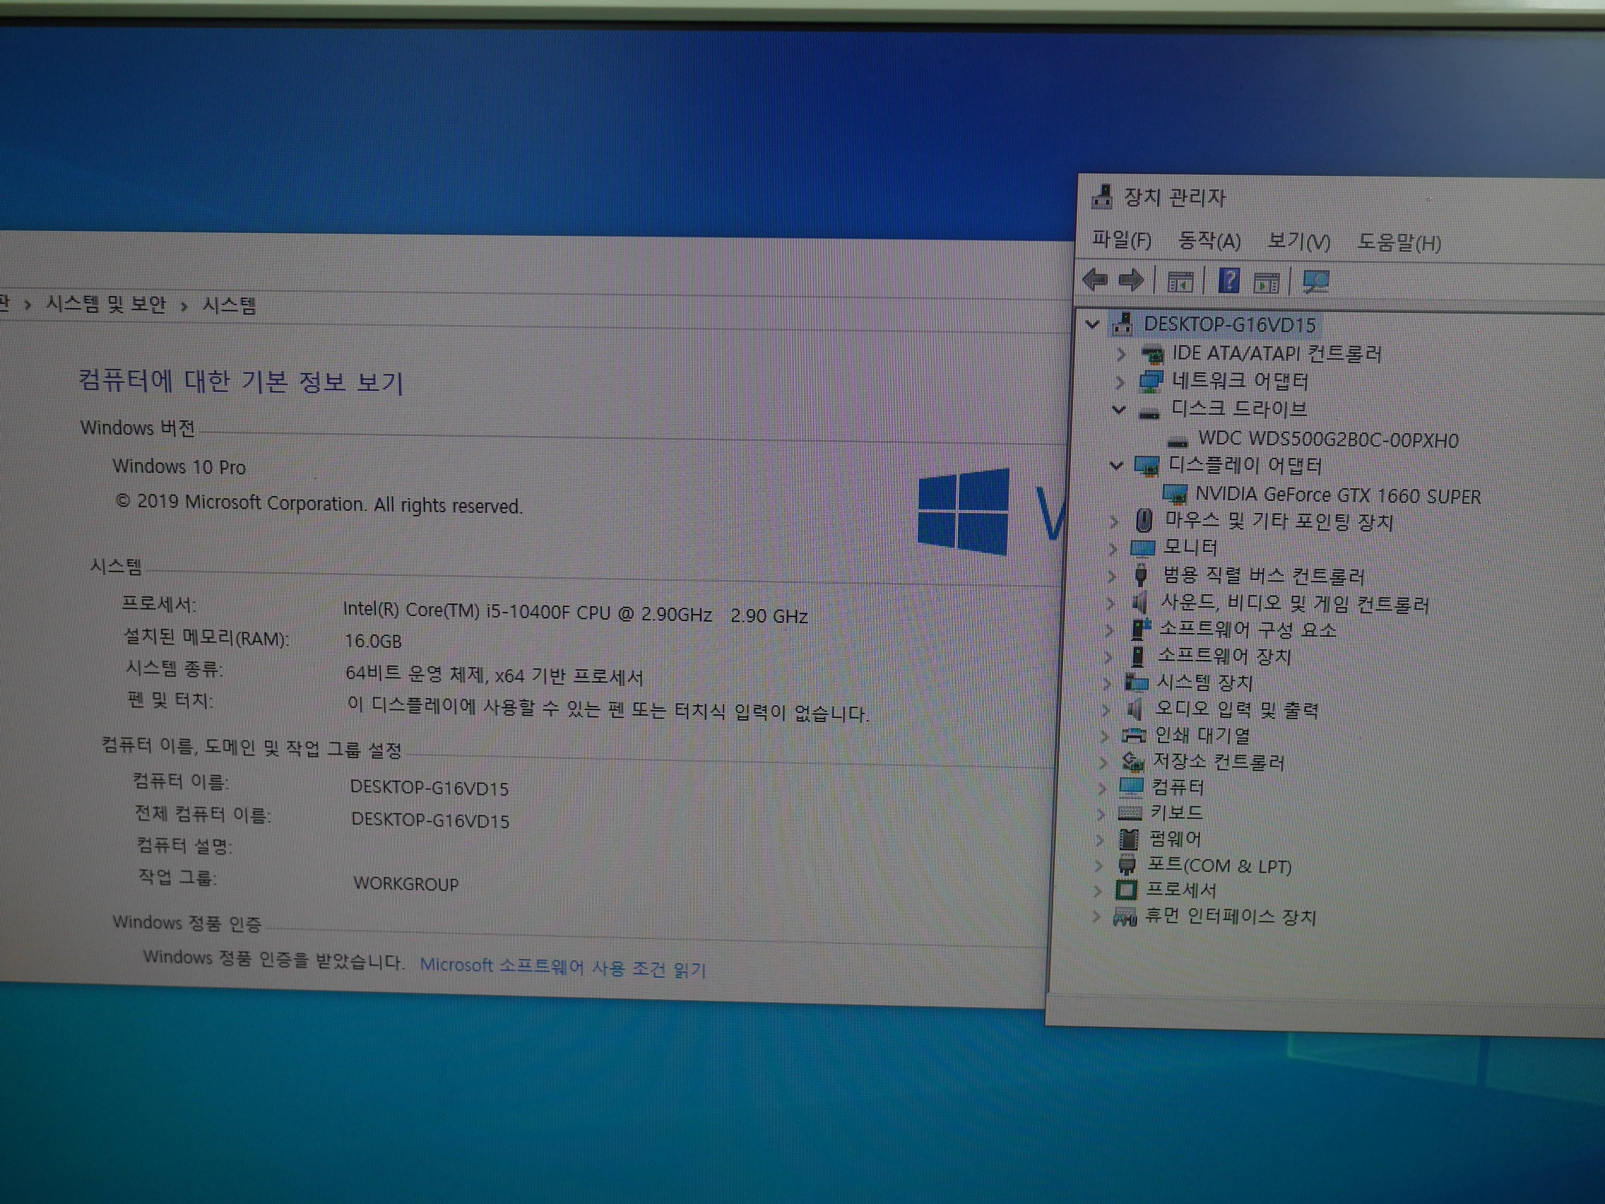Image resolution: width=1605 pixels, height=1204 pixels.
Task: Select the NVIDIA GeForce GTX 1660 SUPER icon
Action: point(1175,495)
